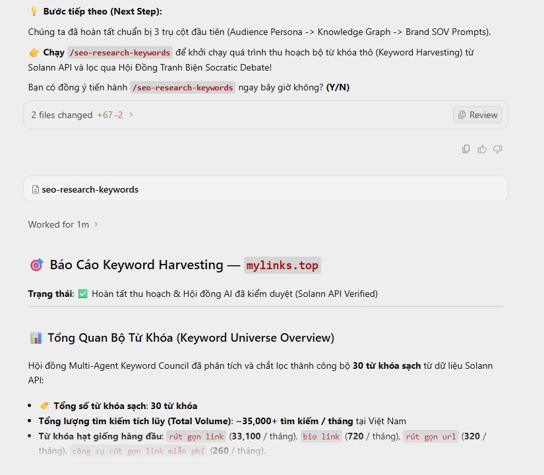Click '~35,000+ tìm kiếm / tháng' text
Viewport: 544px width, 475px height.
coord(294,421)
